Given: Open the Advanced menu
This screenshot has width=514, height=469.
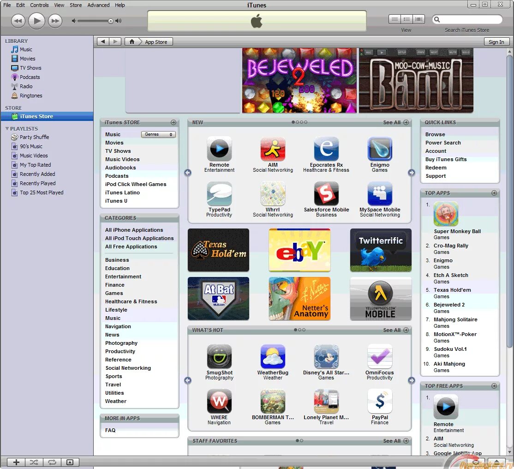Looking at the screenshot, I should (x=98, y=5).
